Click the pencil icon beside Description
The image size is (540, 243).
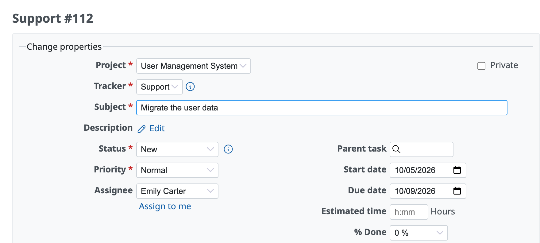pyautogui.click(x=141, y=129)
